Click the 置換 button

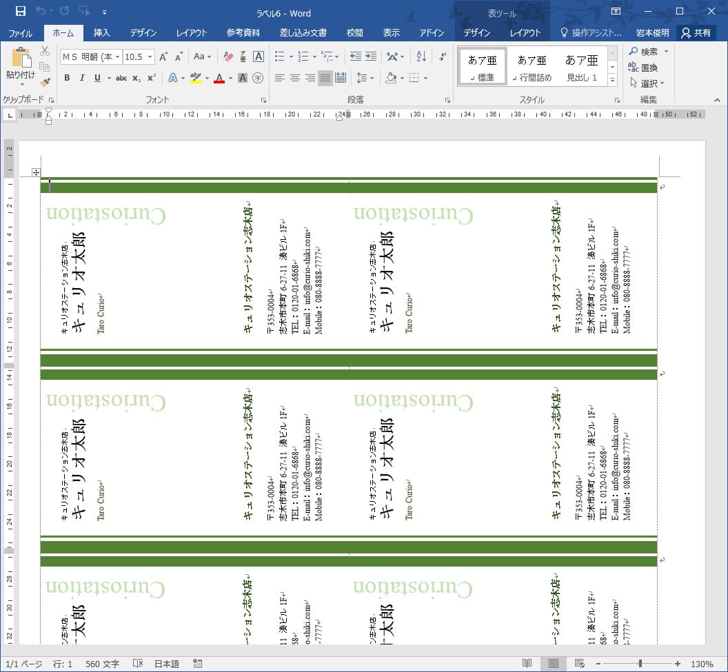tap(643, 68)
